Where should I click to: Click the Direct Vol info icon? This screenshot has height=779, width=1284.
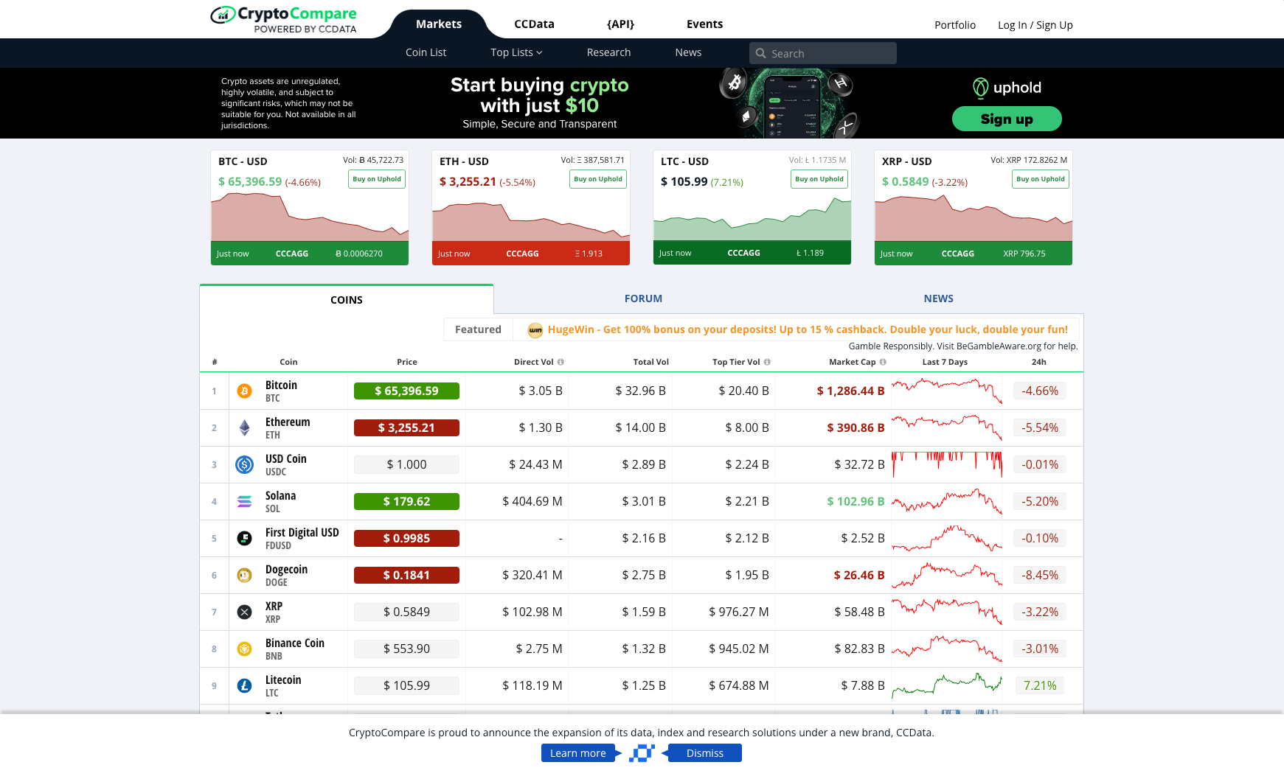pyautogui.click(x=561, y=362)
